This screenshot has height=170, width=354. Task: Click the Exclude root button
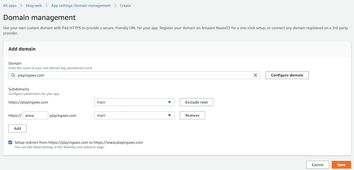[x=197, y=102]
